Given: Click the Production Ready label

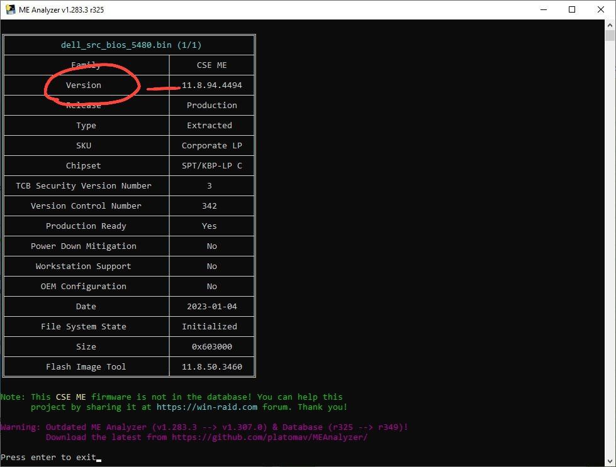Looking at the screenshot, I should pos(86,226).
